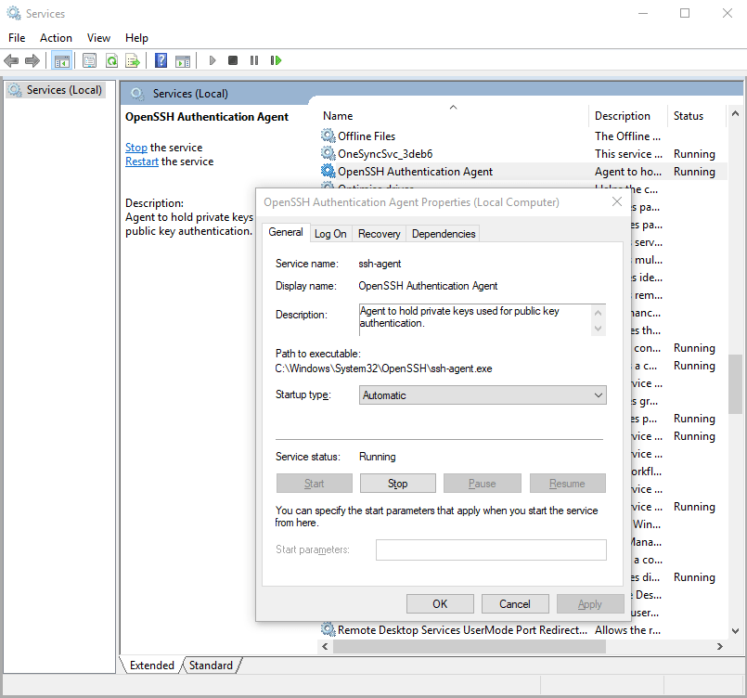Switch to the Standard view tab
This screenshot has width=747, height=698.
point(211,666)
